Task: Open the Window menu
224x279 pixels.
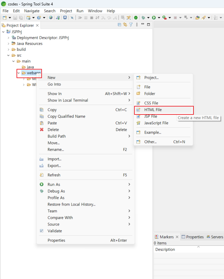Action: (95, 11)
